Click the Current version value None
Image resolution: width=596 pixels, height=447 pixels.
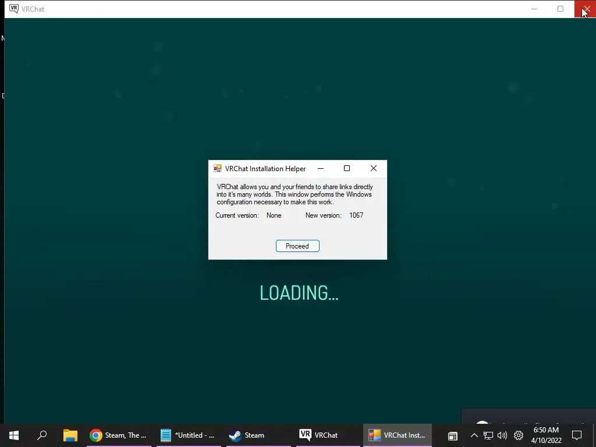[274, 215]
